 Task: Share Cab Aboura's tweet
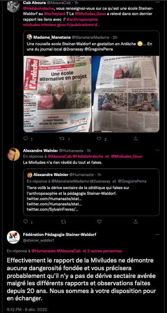[x=136, y=138]
